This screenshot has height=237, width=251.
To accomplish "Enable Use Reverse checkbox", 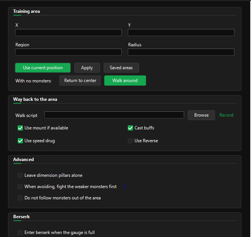I will (130, 141).
